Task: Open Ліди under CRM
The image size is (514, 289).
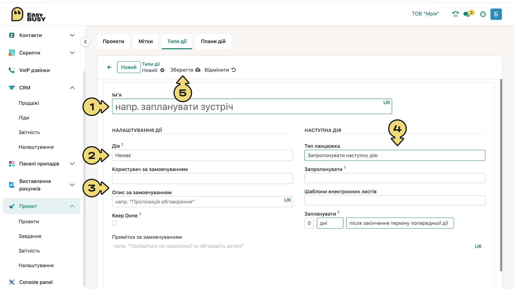Action: tap(24, 118)
